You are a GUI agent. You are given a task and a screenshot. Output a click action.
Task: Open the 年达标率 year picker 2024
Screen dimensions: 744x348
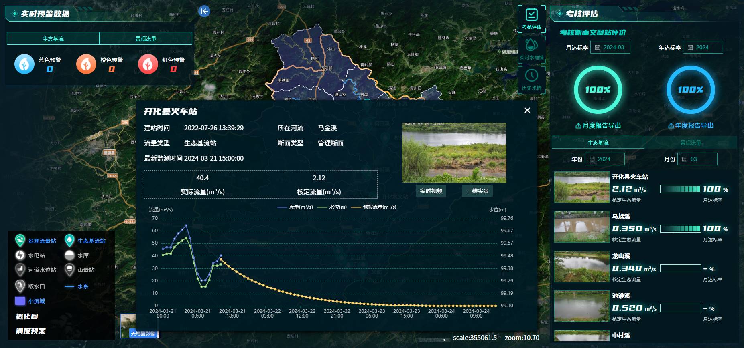pyautogui.click(x=703, y=47)
